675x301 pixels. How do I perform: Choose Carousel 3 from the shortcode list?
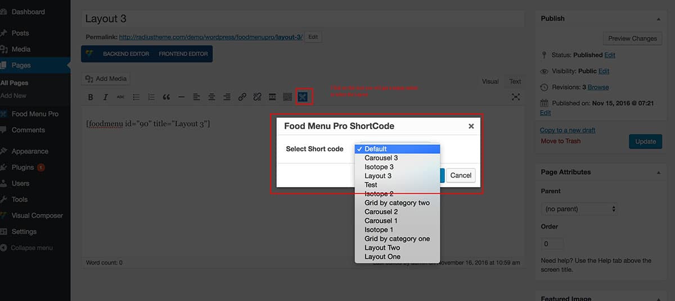397,158
